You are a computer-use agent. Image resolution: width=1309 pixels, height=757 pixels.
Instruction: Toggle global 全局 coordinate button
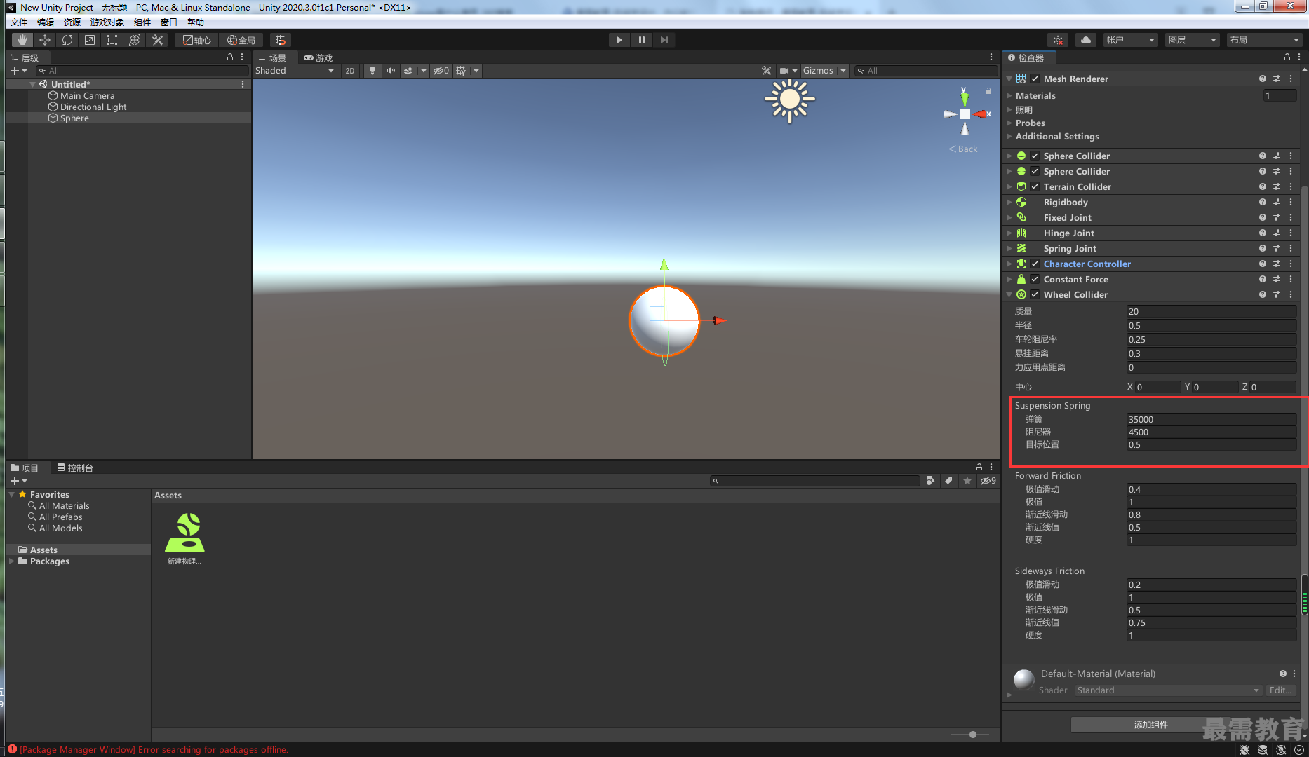pyautogui.click(x=241, y=40)
